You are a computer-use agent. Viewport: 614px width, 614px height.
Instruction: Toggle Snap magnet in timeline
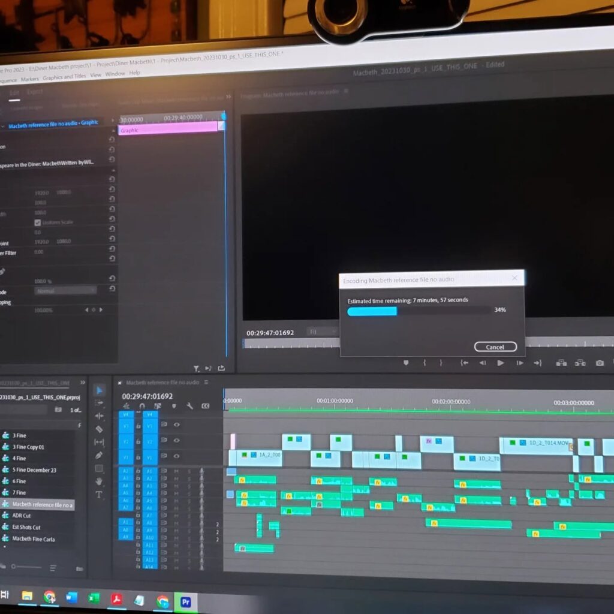coord(142,406)
